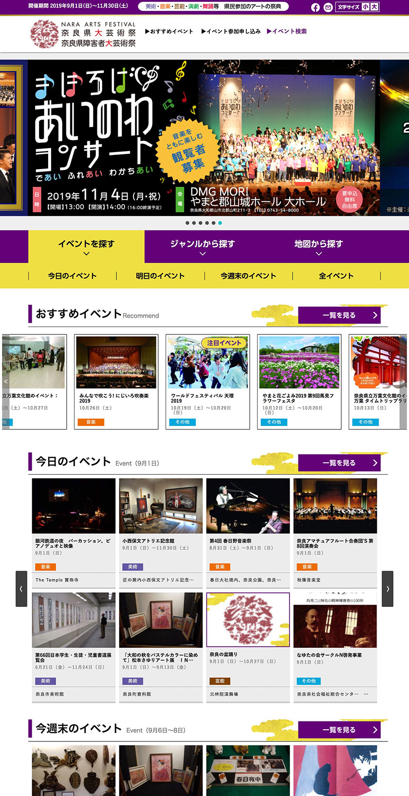Select the fourth hero slider dot

(x=207, y=223)
